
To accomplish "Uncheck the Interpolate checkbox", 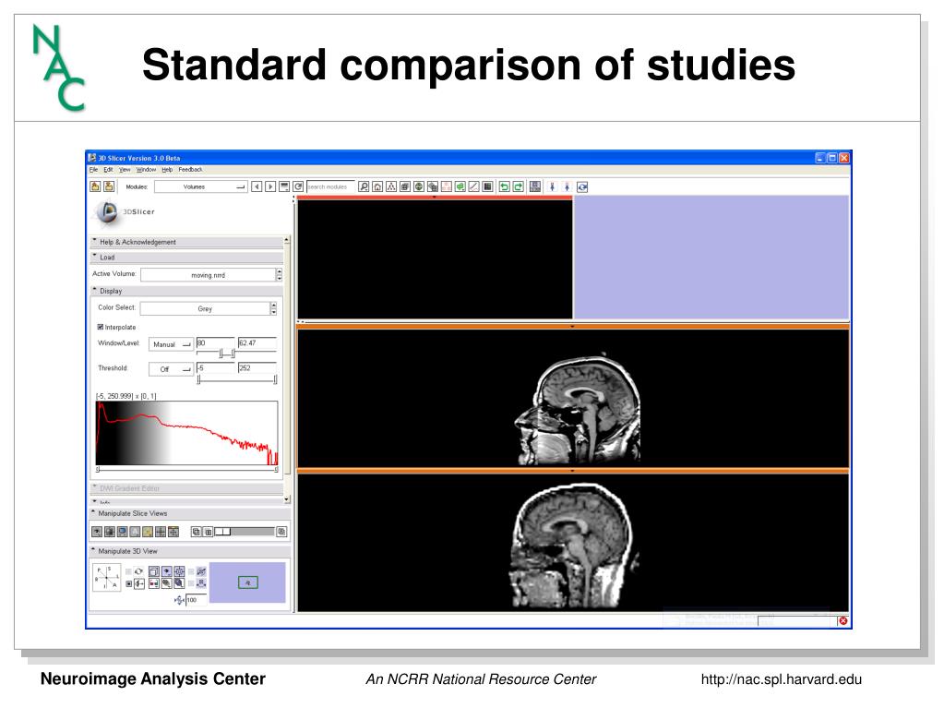I will coord(101,327).
